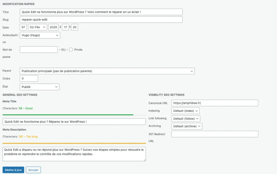Expand the Auteur dropdown showing Hugo
Image resolution: width=277 pixels, height=174 pixels.
click(40, 35)
